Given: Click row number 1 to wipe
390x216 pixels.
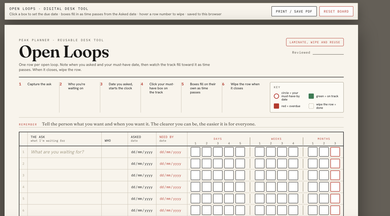Looking at the screenshot, I should [23, 152].
